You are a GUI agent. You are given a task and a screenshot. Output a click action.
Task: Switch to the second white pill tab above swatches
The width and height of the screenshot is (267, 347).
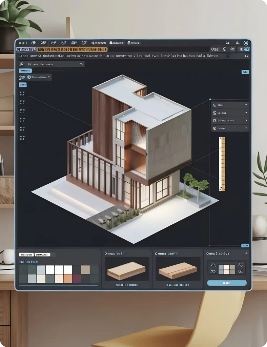42,254
